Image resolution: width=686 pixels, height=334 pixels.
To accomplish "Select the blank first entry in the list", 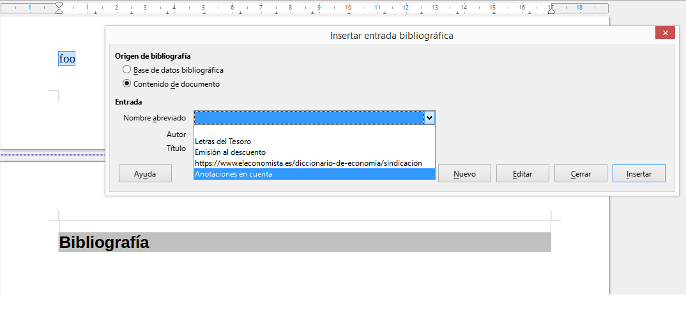I will [314, 131].
